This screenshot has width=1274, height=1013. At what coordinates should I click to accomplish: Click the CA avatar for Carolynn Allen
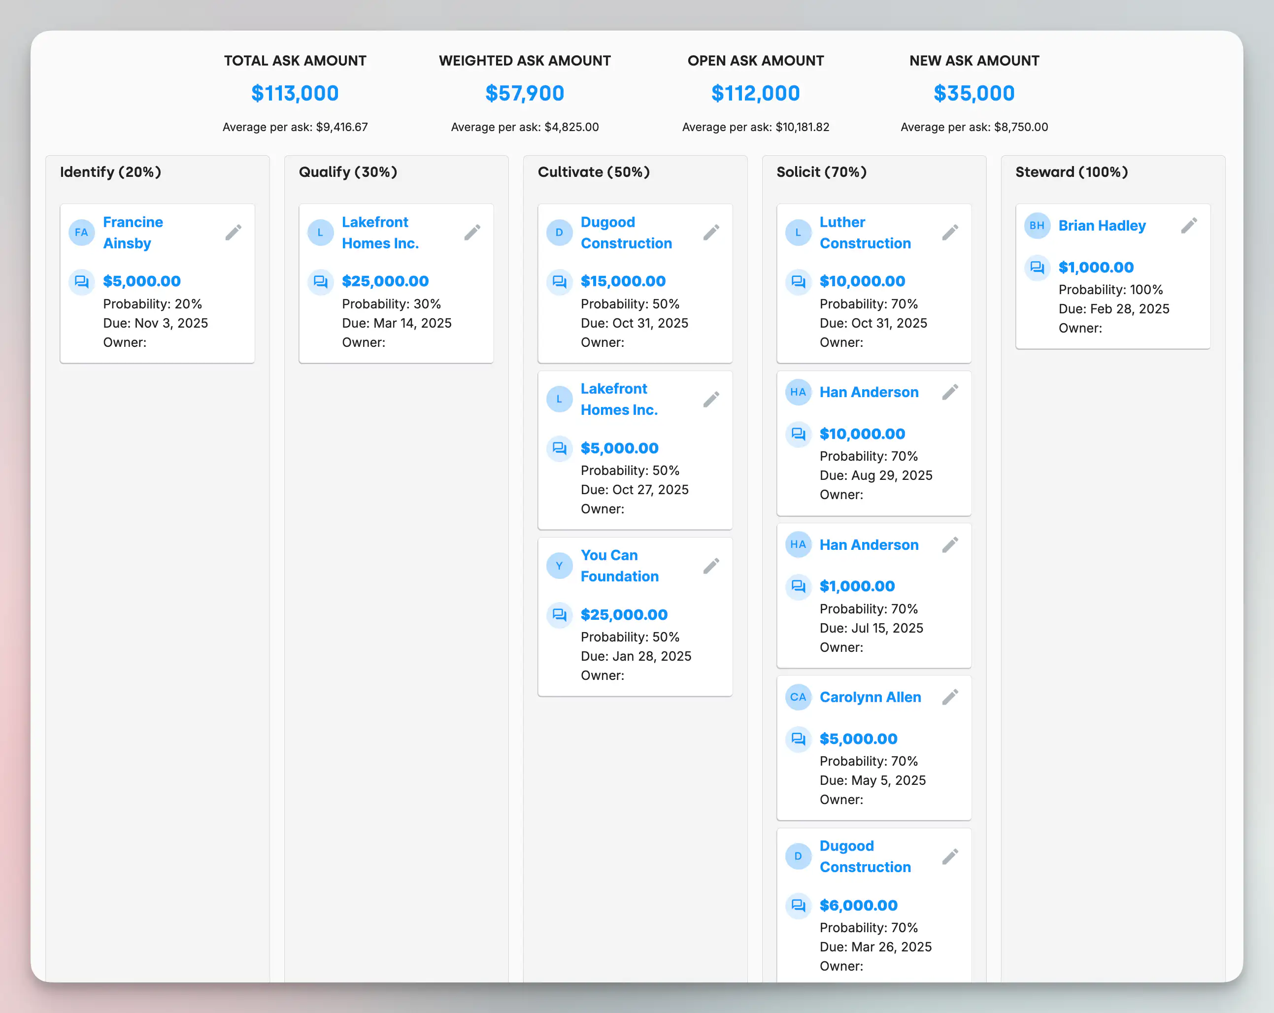(798, 697)
